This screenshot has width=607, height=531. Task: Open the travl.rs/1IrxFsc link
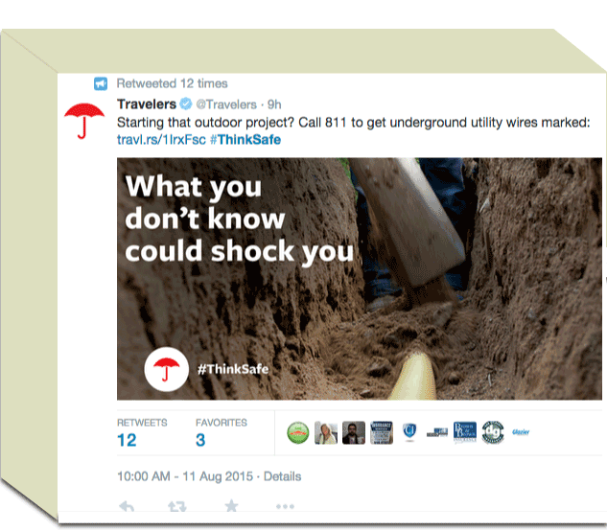pos(161,139)
